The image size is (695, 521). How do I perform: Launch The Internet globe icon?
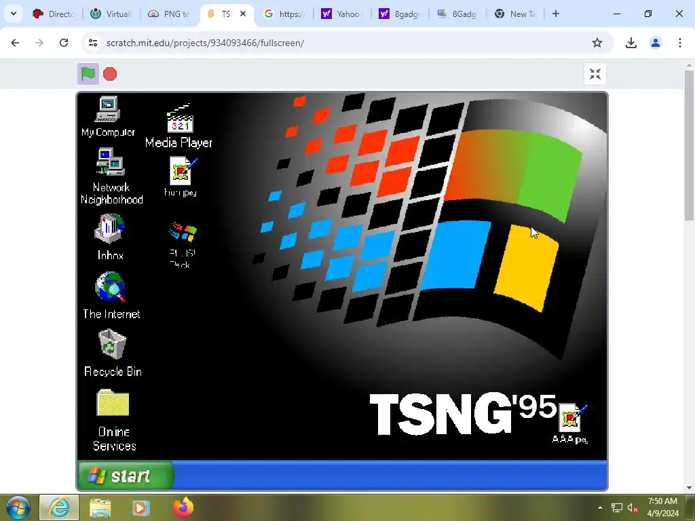(111, 295)
